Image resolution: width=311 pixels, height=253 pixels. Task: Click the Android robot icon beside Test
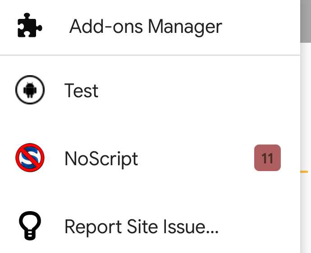(30, 90)
